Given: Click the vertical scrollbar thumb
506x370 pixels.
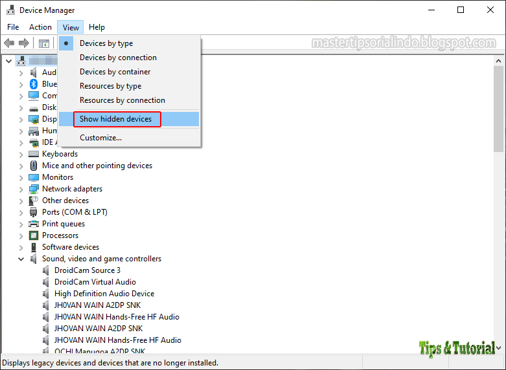Looking at the screenshot, I should pos(498,108).
